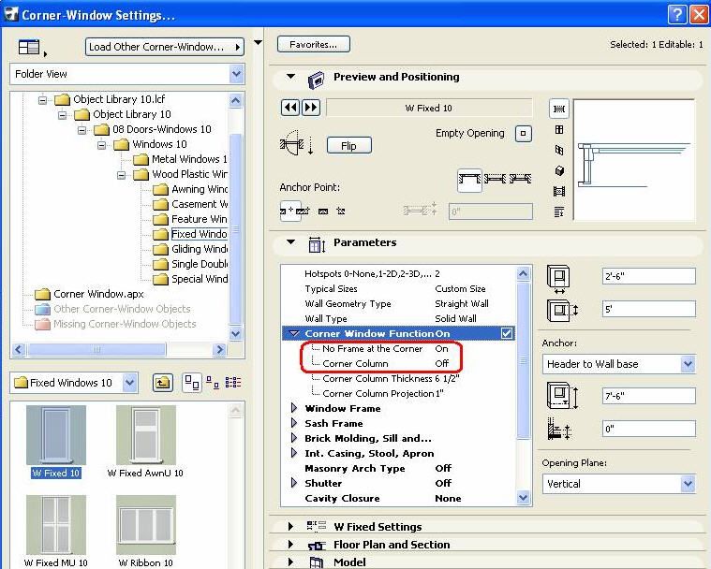Toggle Corner Column Off value
Viewport: 711px width, 569px height.
tap(441, 364)
